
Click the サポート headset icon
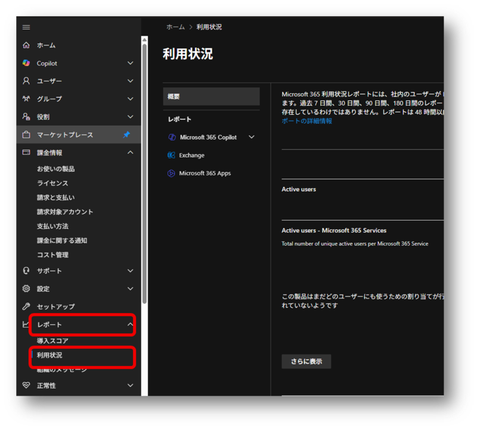26,271
